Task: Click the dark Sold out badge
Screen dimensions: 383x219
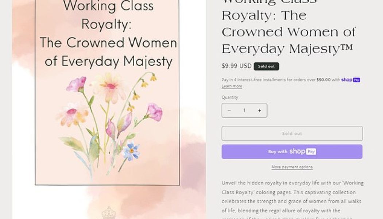Action: click(266, 66)
